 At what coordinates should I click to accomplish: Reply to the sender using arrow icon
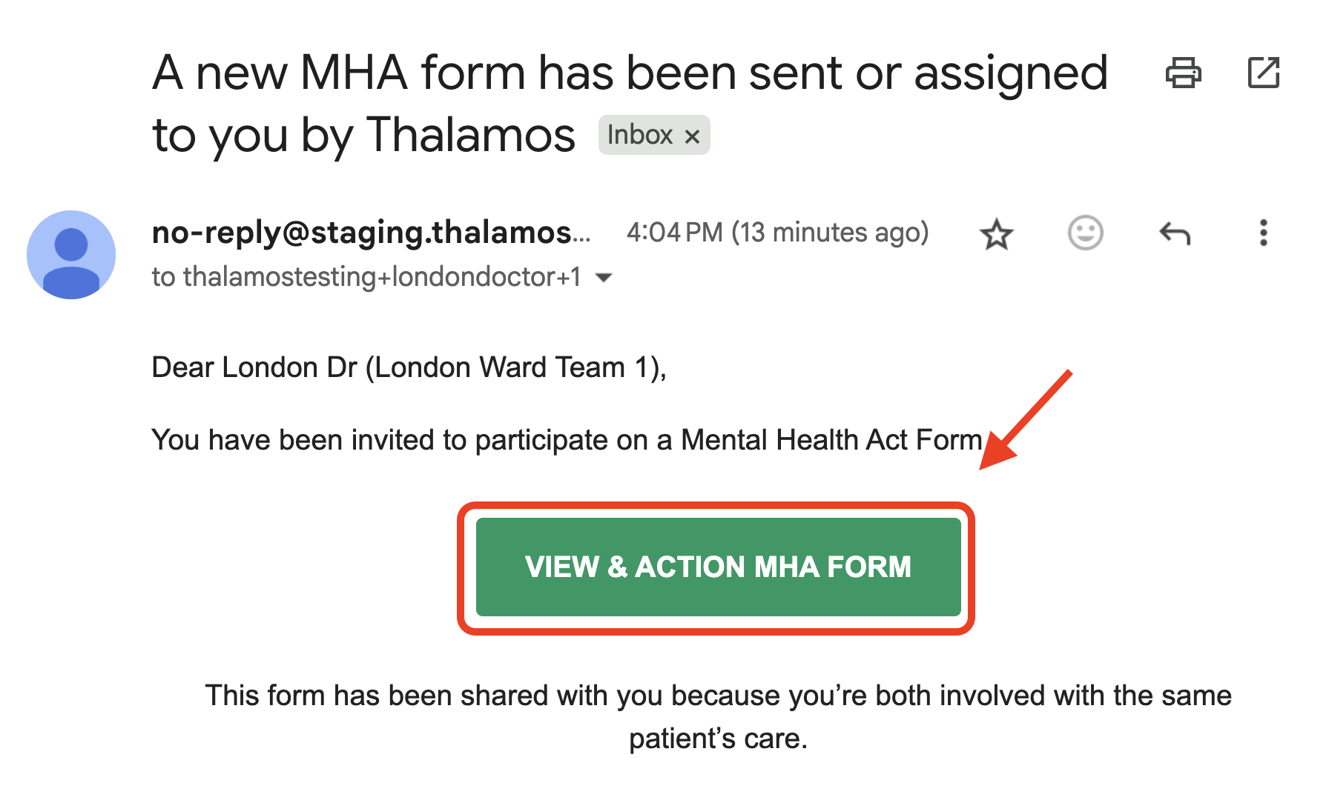(1175, 233)
